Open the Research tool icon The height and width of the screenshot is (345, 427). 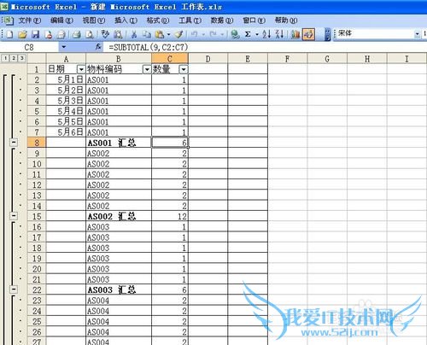point(118,34)
